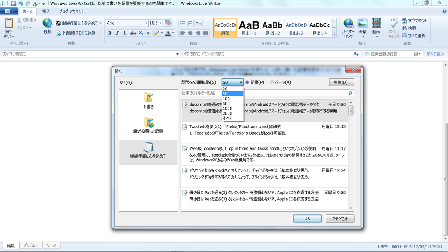
Task: Switch to the Blog Account (ブログ アカウント) tab
Action: (x=71, y=11)
